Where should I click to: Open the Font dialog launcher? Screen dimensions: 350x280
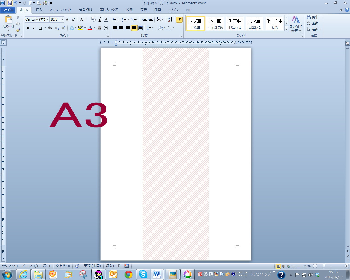(x=107, y=36)
